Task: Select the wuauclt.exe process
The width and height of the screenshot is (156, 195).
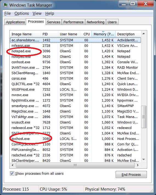Action: [76, 122]
